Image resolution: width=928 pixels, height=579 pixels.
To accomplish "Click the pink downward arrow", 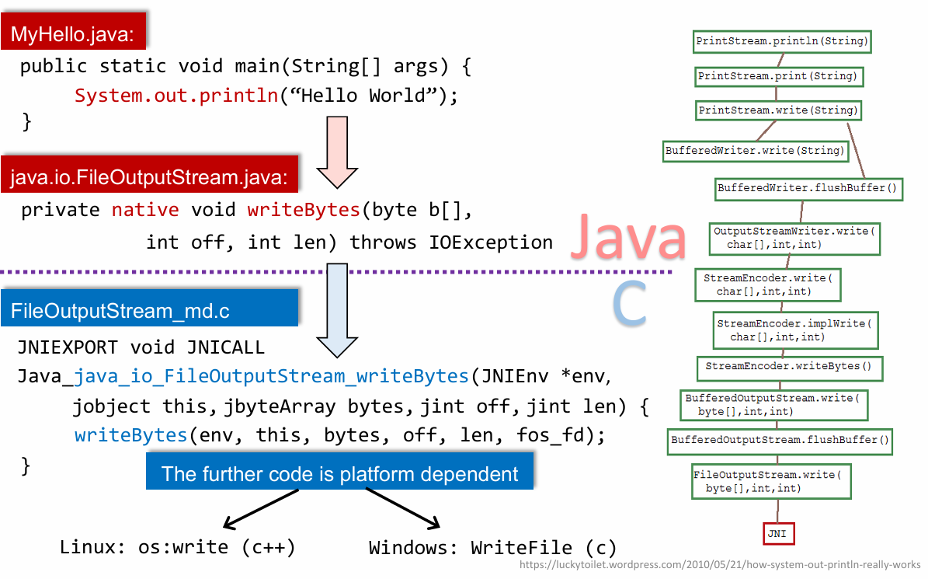I will (336, 152).
